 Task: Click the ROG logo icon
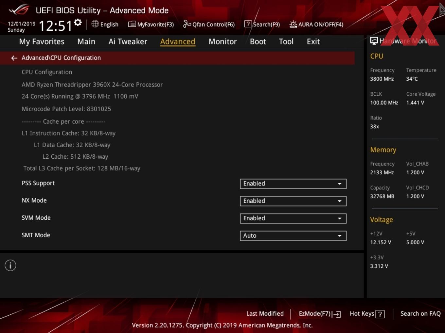point(19,10)
